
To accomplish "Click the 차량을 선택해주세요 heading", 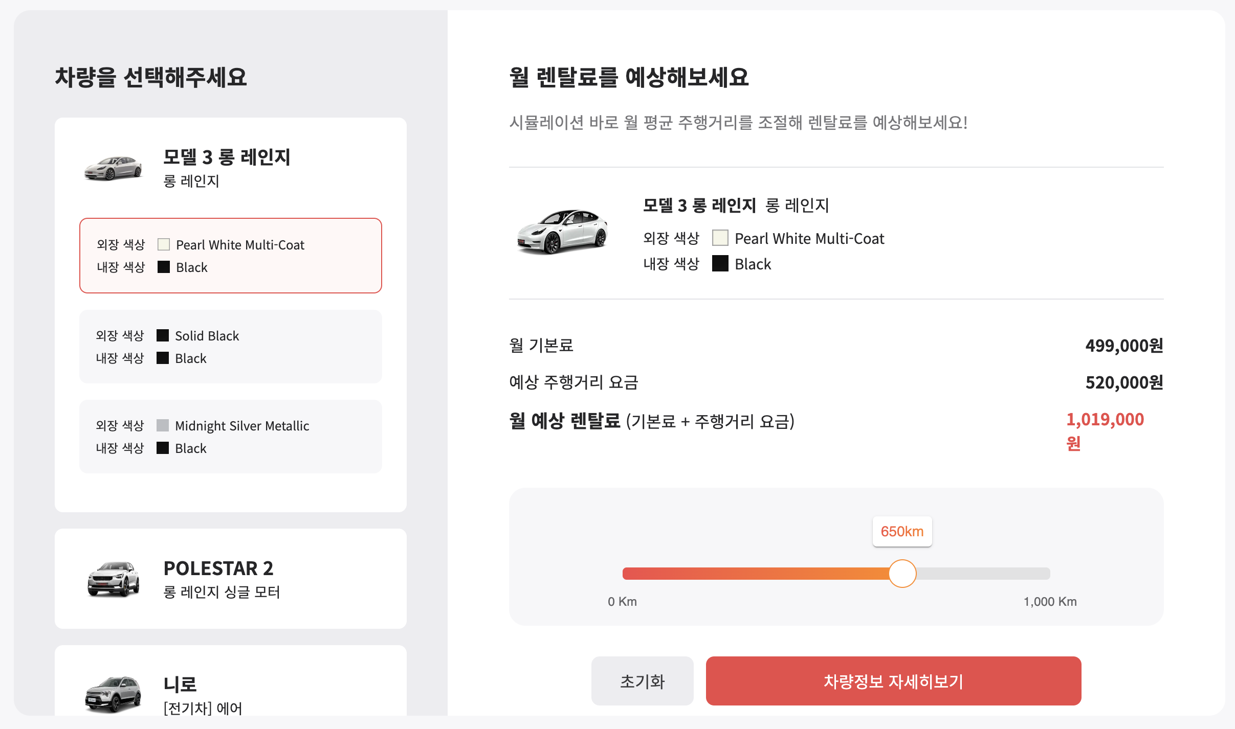I will click(151, 78).
